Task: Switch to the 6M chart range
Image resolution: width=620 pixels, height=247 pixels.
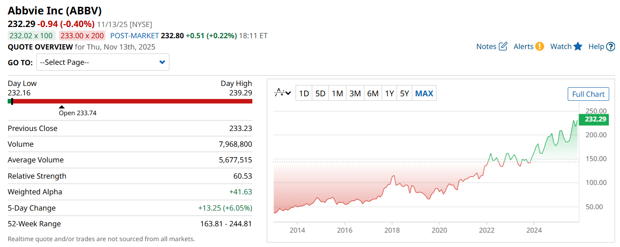Action: (373, 94)
